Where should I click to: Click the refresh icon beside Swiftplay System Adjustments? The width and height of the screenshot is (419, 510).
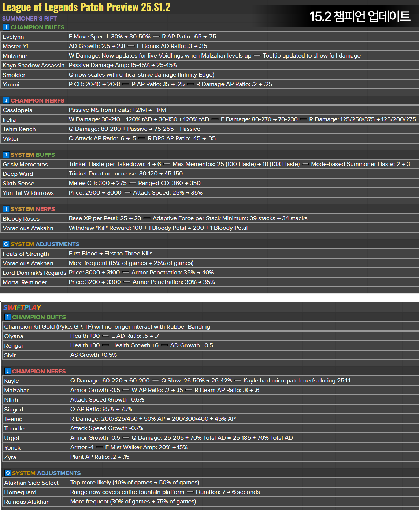coord(8,473)
